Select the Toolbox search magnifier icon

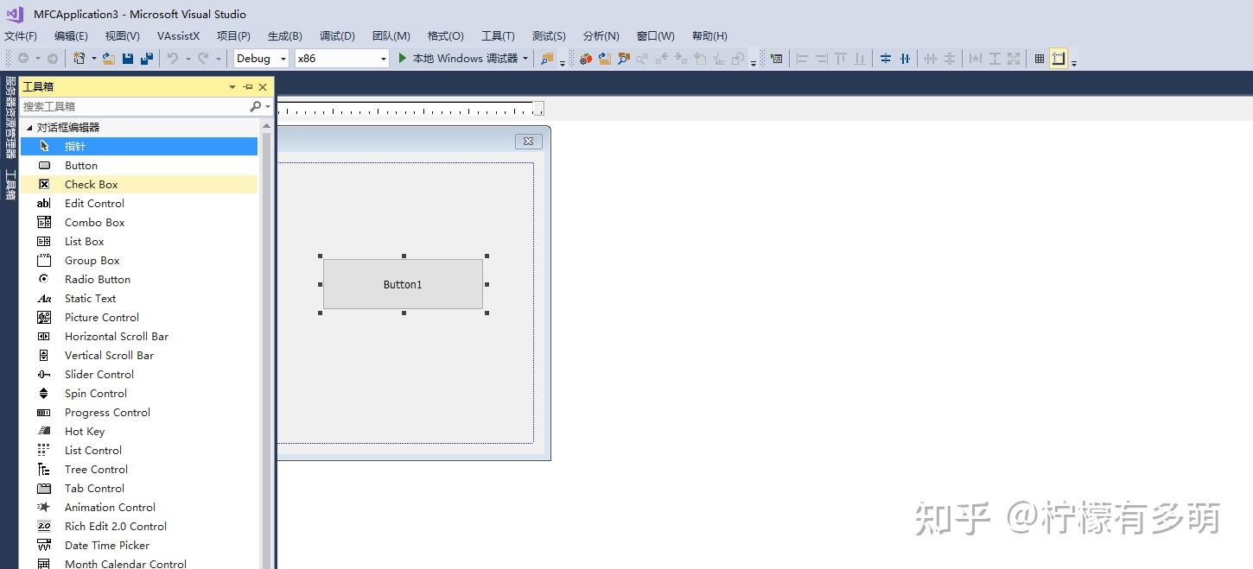pos(256,106)
